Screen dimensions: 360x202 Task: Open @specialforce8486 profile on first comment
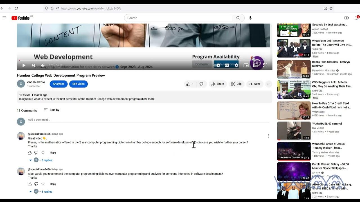pyautogui.click(x=39, y=134)
